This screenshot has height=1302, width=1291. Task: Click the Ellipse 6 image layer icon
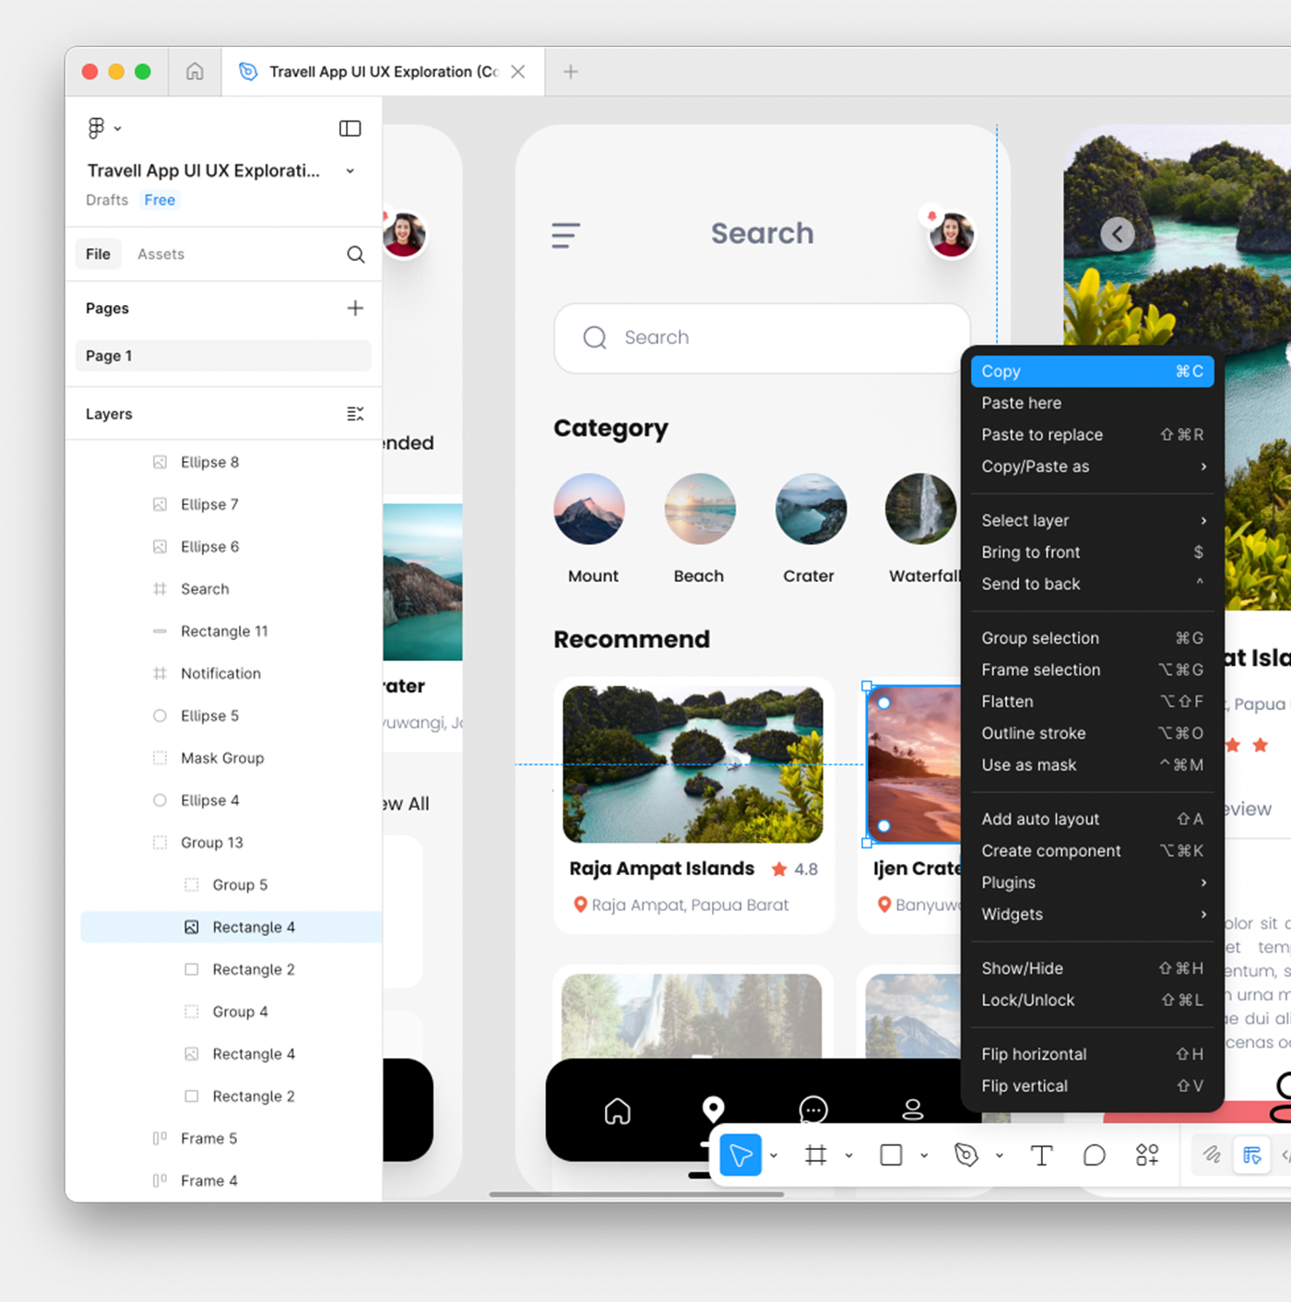click(x=160, y=547)
